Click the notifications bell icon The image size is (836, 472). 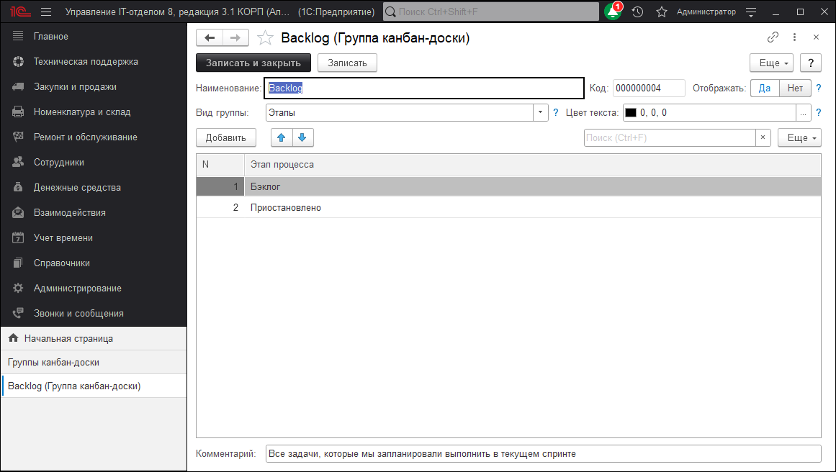click(612, 12)
